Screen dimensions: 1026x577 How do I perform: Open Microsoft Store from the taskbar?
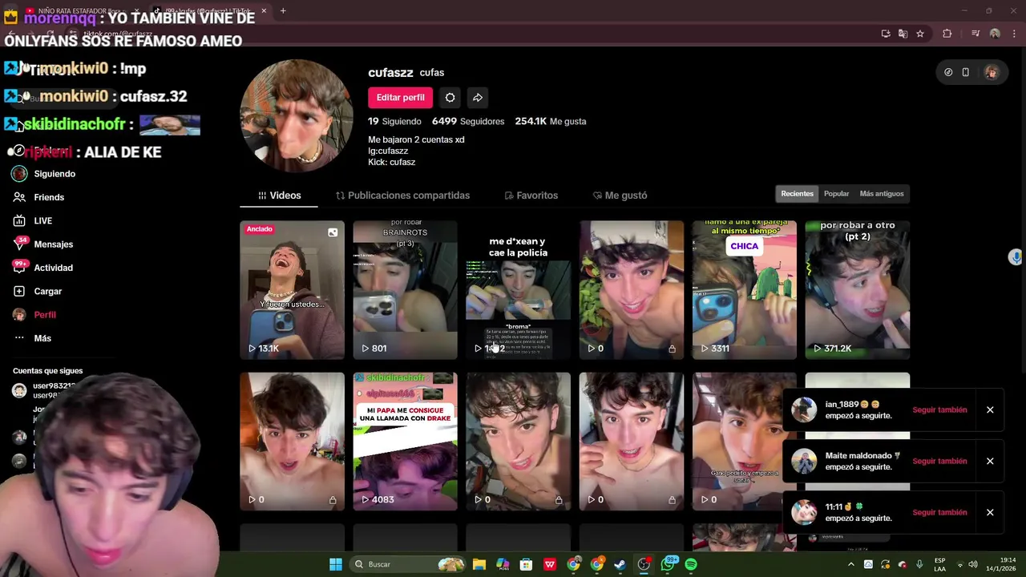[x=527, y=564]
